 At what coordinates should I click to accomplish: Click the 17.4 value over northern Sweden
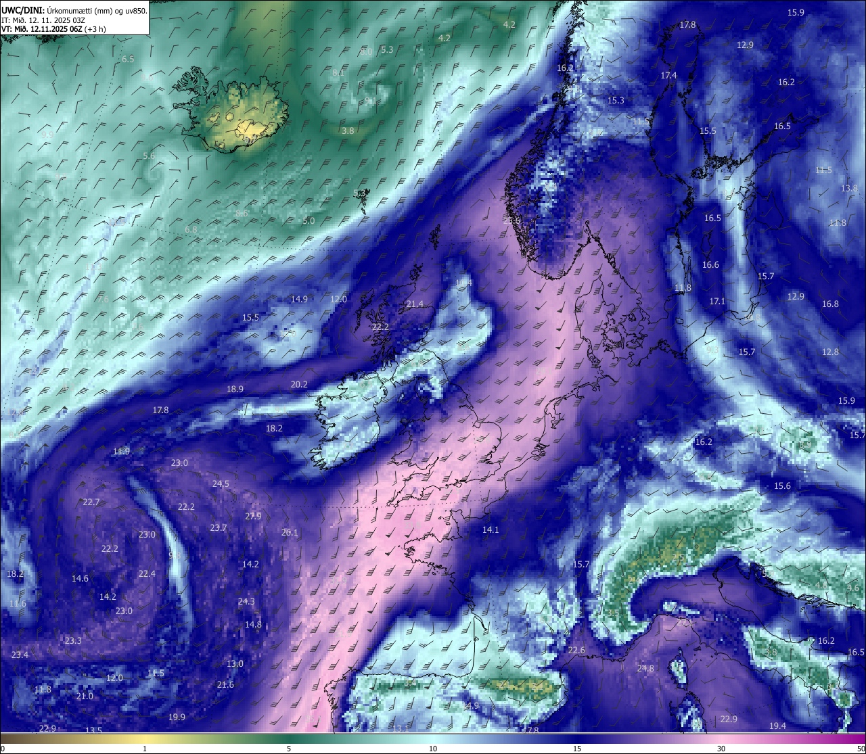point(668,75)
